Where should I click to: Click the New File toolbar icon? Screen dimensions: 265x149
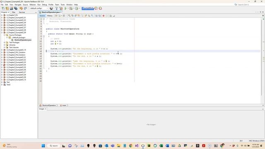[x=3, y=8]
